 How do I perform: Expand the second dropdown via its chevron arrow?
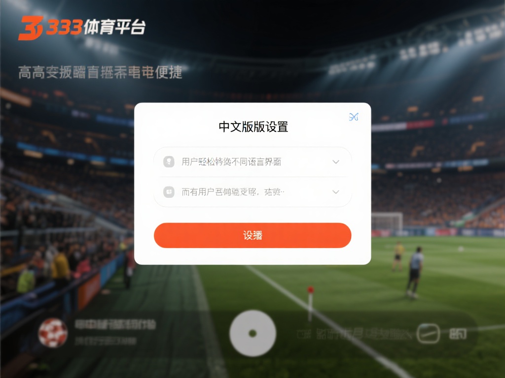[335, 192]
